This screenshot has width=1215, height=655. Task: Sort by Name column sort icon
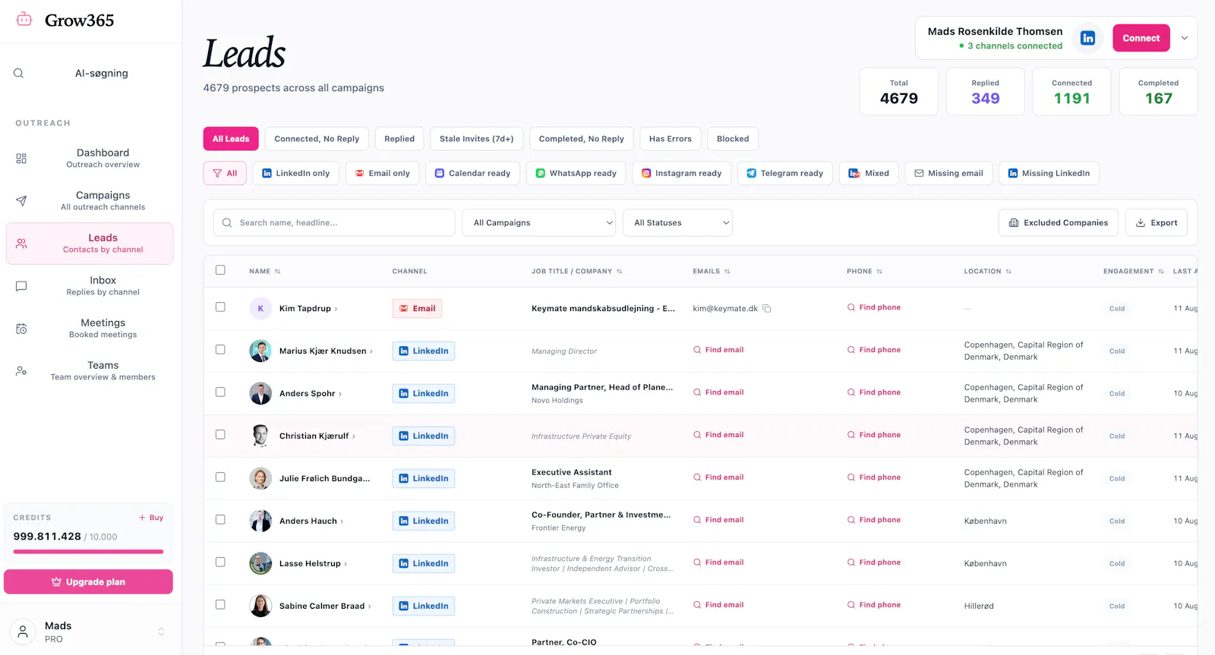tap(278, 272)
